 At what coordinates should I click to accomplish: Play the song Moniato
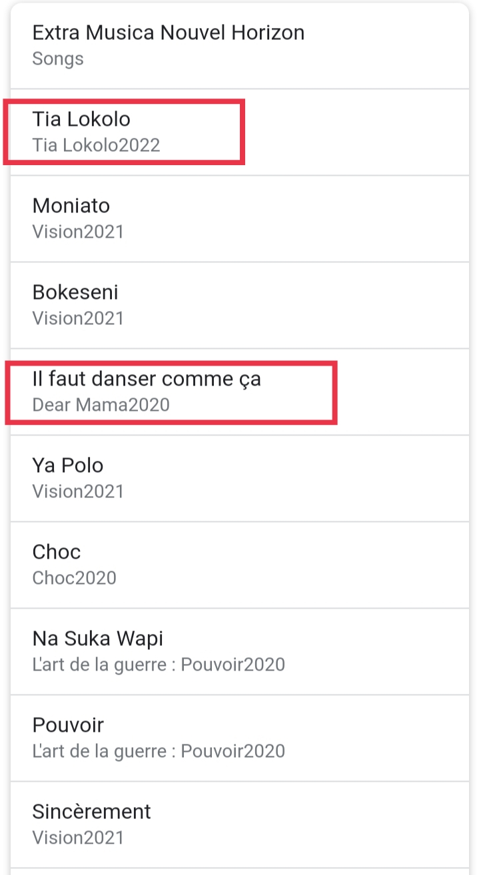[240, 218]
